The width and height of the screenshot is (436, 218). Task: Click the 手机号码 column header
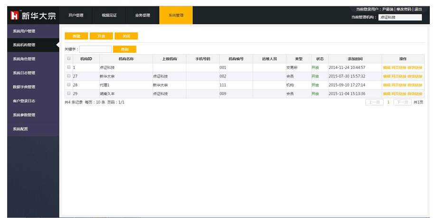click(203, 59)
